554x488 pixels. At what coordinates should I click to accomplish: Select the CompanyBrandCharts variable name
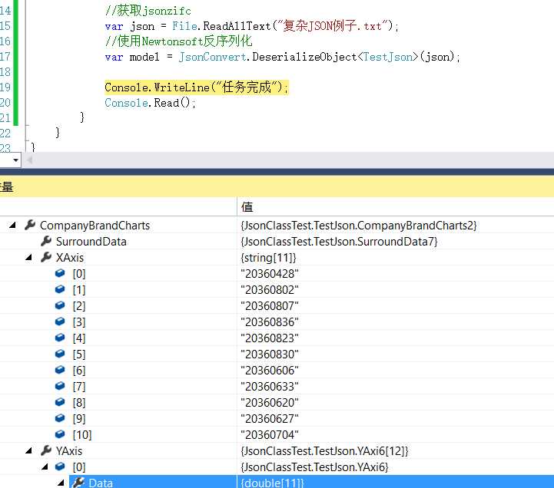click(x=95, y=226)
